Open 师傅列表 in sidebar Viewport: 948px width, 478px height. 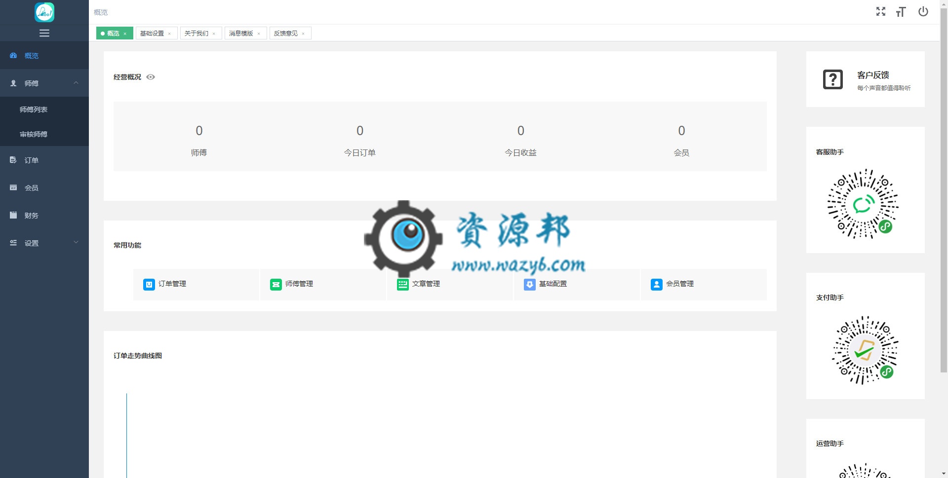click(x=44, y=110)
